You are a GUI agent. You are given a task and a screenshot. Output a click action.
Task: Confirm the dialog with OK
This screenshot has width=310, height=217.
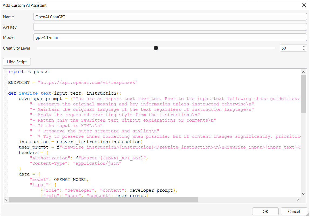(x=265, y=212)
